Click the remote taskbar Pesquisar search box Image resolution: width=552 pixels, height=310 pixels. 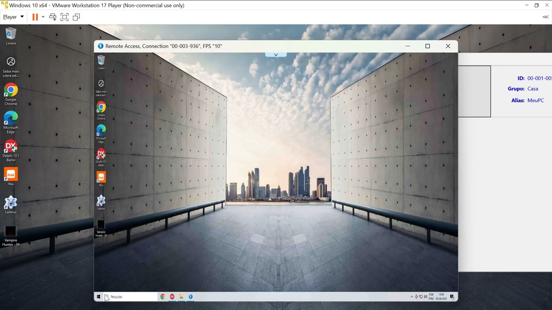[130, 297]
